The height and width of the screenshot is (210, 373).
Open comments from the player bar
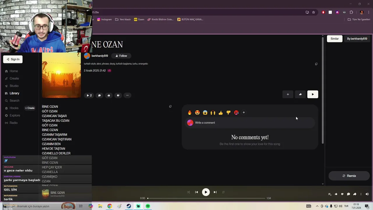click(x=349, y=194)
